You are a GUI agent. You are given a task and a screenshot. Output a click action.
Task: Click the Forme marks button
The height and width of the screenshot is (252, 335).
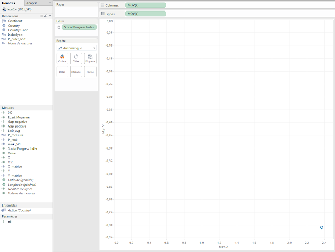tap(90, 72)
